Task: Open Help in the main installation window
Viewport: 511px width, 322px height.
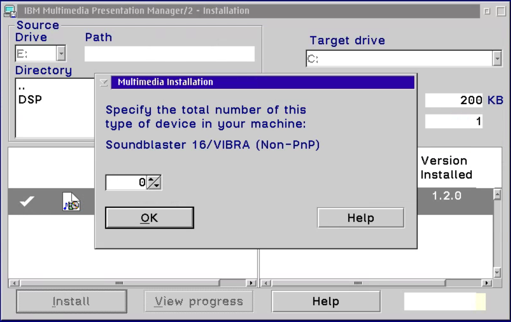Action: click(326, 301)
